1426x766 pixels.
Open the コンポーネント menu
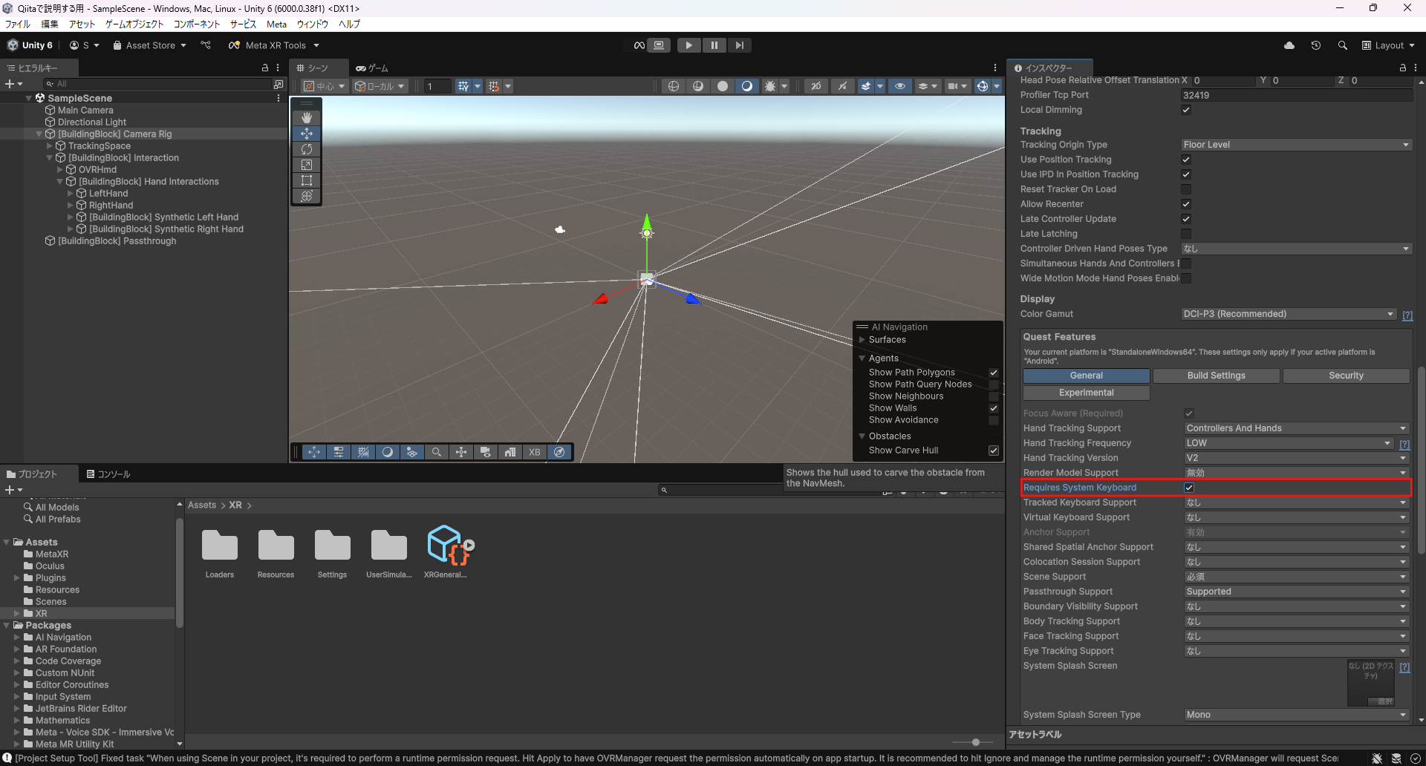click(197, 24)
